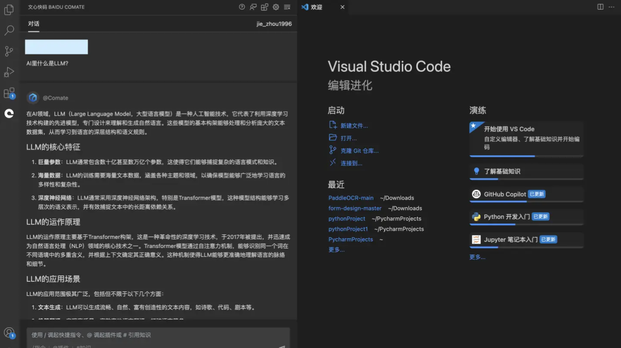The height and width of the screenshot is (348, 621).
Task: Click 更多 under the walkthroughs list
Action: tap(477, 257)
